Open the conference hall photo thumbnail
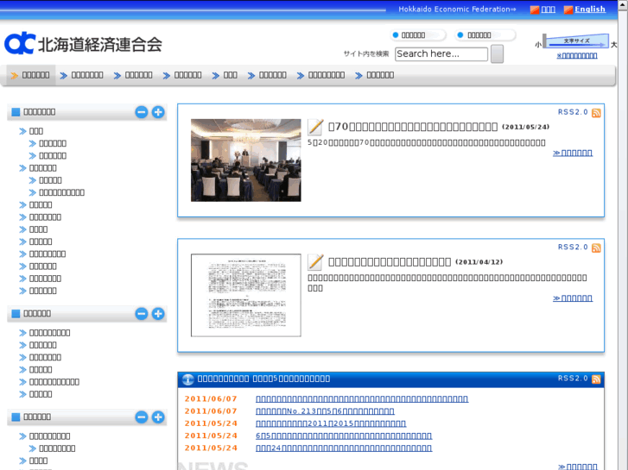 point(246,160)
